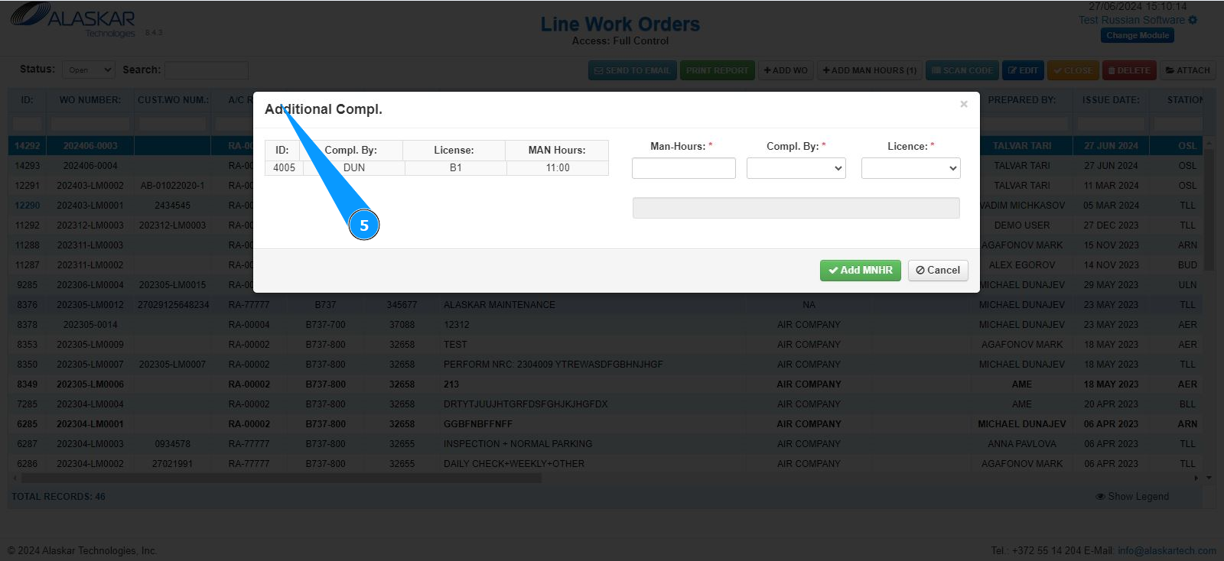Click the Edit button in toolbar
This screenshot has width=1224, height=561.
point(1023,70)
